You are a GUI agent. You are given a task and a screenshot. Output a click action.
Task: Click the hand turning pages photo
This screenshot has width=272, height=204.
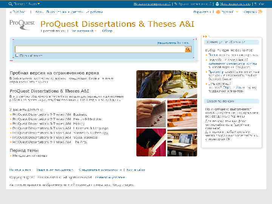(x=151, y=113)
